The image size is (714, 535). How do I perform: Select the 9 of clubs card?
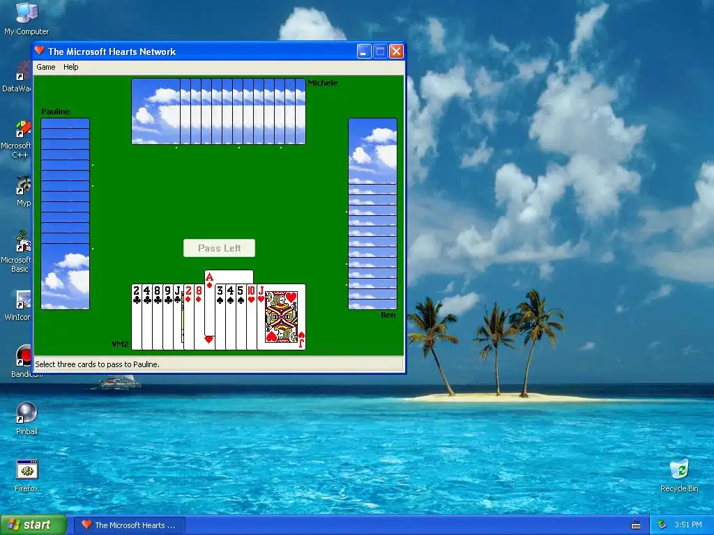(167, 317)
